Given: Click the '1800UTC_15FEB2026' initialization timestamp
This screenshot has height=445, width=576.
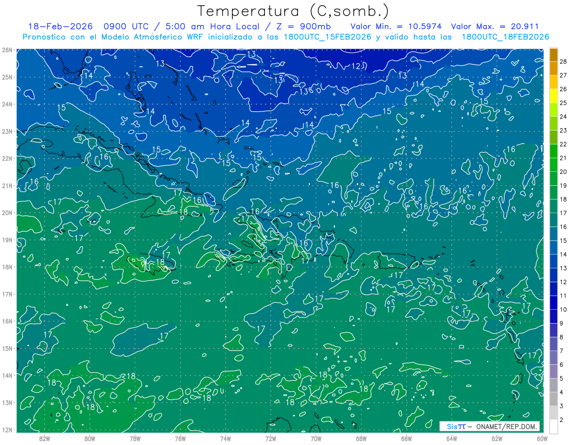Looking at the screenshot, I should [x=327, y=36].
